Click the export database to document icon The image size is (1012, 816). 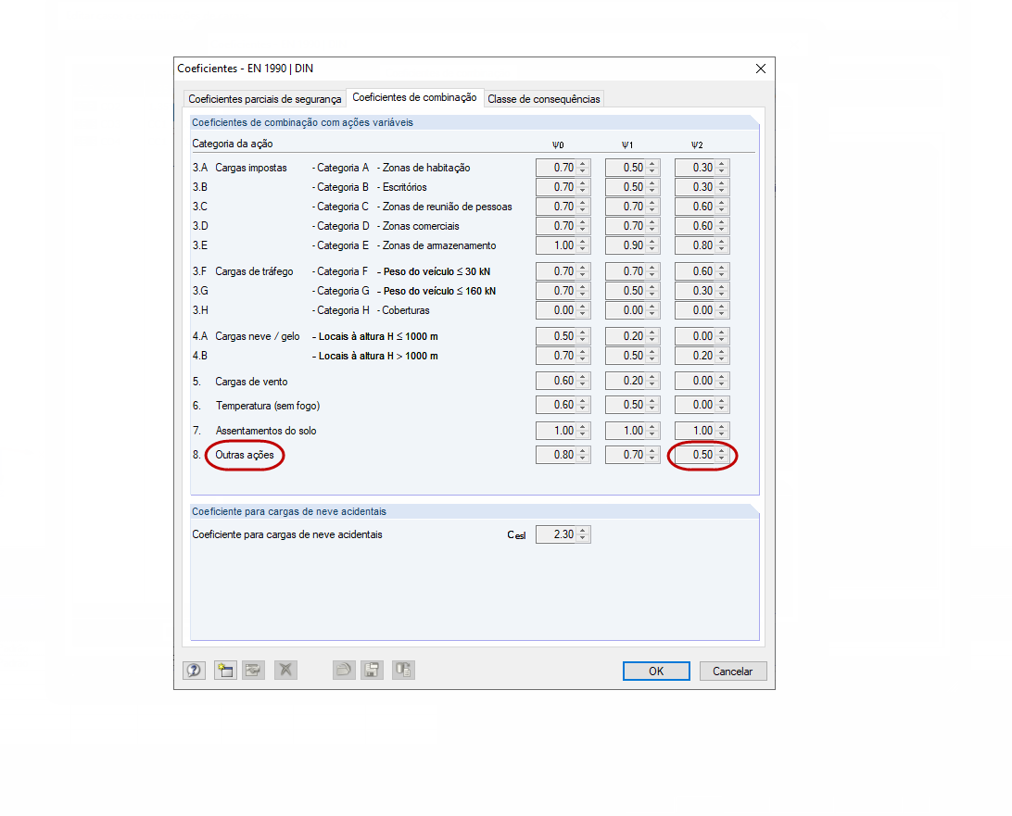403,671
